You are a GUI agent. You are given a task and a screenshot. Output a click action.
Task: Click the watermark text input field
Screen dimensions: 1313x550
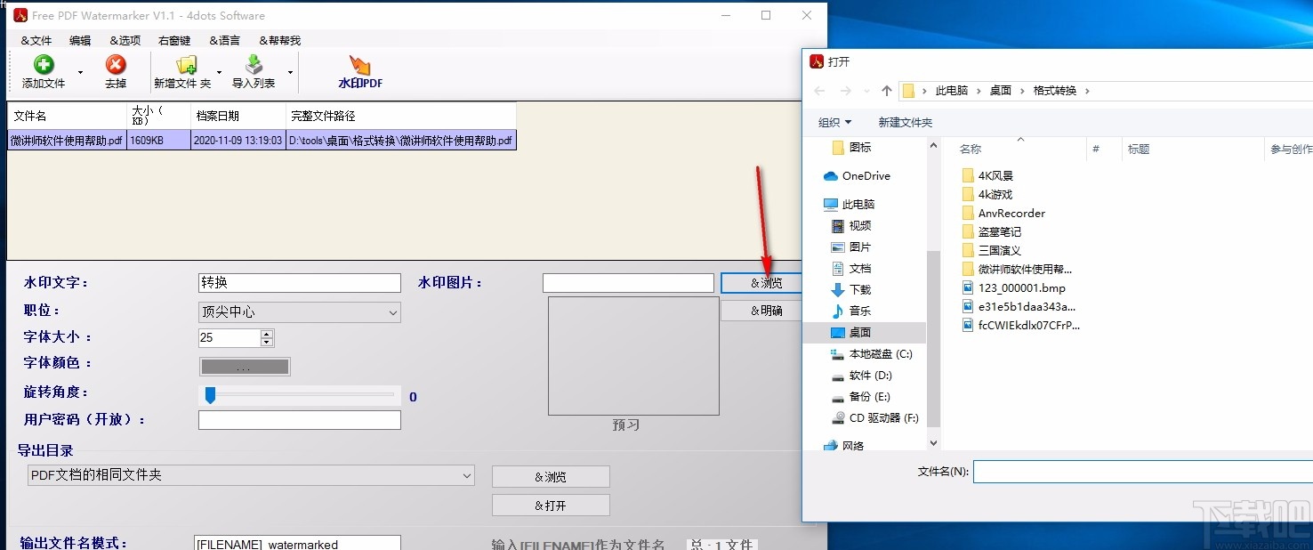click(x=300, y=282)
